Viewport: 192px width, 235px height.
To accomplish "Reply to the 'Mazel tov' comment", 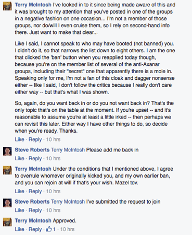I will click(35, 191).
